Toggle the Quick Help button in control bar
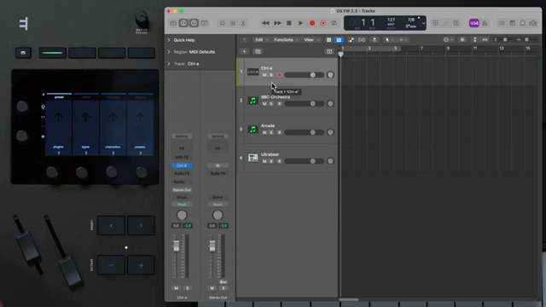The width and height of the screenshot is (546, 307). tap(194, 23)
